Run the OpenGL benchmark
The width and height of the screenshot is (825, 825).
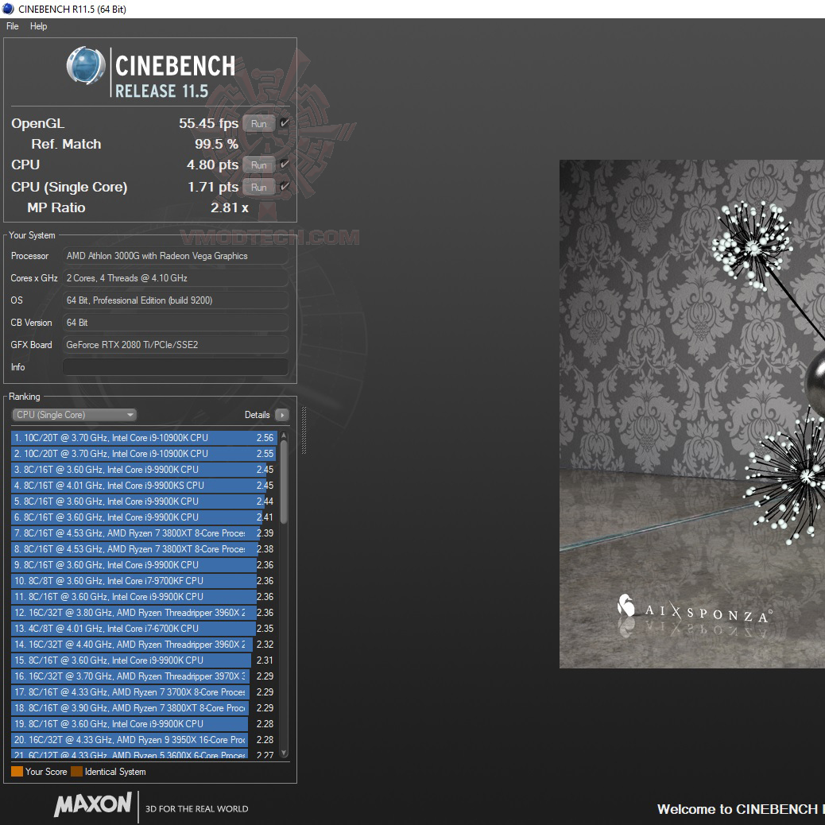(259, 124)
